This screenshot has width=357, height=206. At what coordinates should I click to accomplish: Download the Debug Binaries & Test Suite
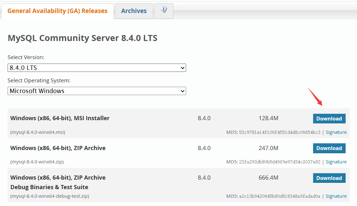click(x=329, y=178)
